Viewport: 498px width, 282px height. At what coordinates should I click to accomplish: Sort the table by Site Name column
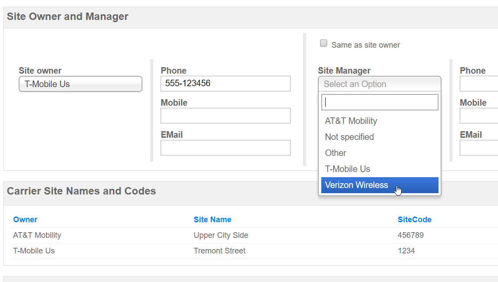212,220
